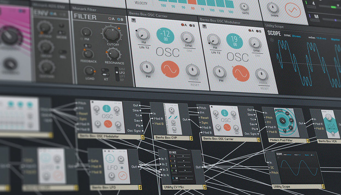Screen dimensions: 341x195
Task: Open channel 3 dropdown in CV MIX
Action: click(x=185, y=166)
